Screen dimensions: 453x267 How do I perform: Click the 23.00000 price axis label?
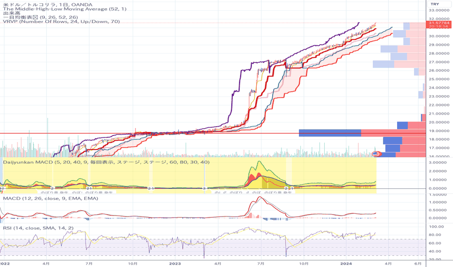[x=439, y=97]
